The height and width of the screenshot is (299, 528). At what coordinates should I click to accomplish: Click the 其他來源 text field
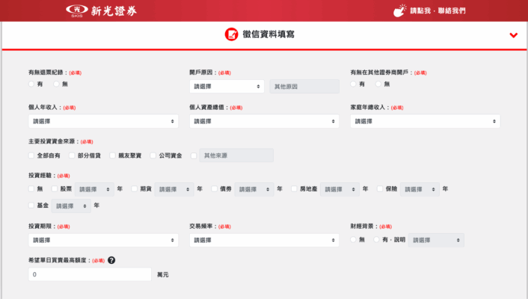pyautogui.click(x=236, y=155)
